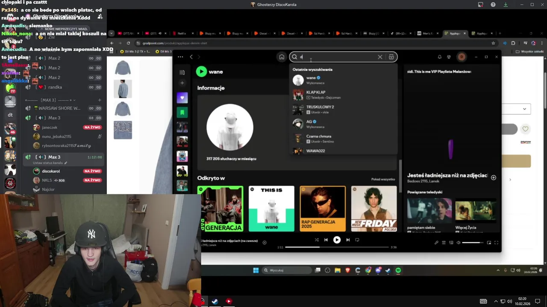Open Browse icon in Spotify search bar
The height and width of the screenshot is (307, 547).
[x=391, y=57]
